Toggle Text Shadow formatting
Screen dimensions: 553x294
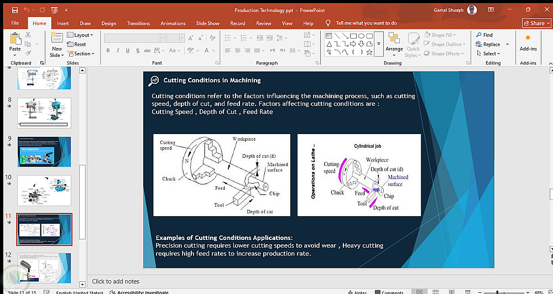point(138,50)
